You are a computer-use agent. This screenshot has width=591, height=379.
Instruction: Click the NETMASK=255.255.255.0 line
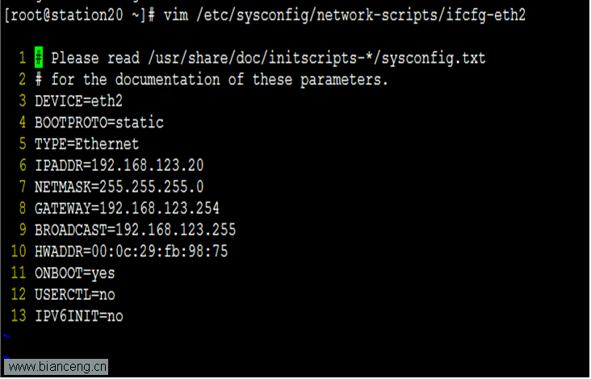pos(119,187)
